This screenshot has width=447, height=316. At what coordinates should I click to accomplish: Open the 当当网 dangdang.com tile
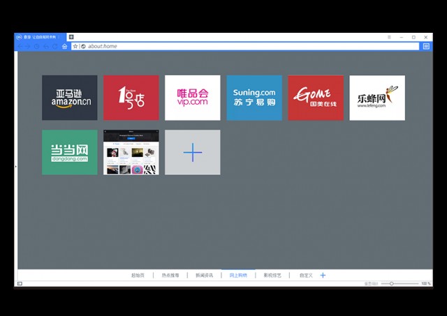pos(70,152)
